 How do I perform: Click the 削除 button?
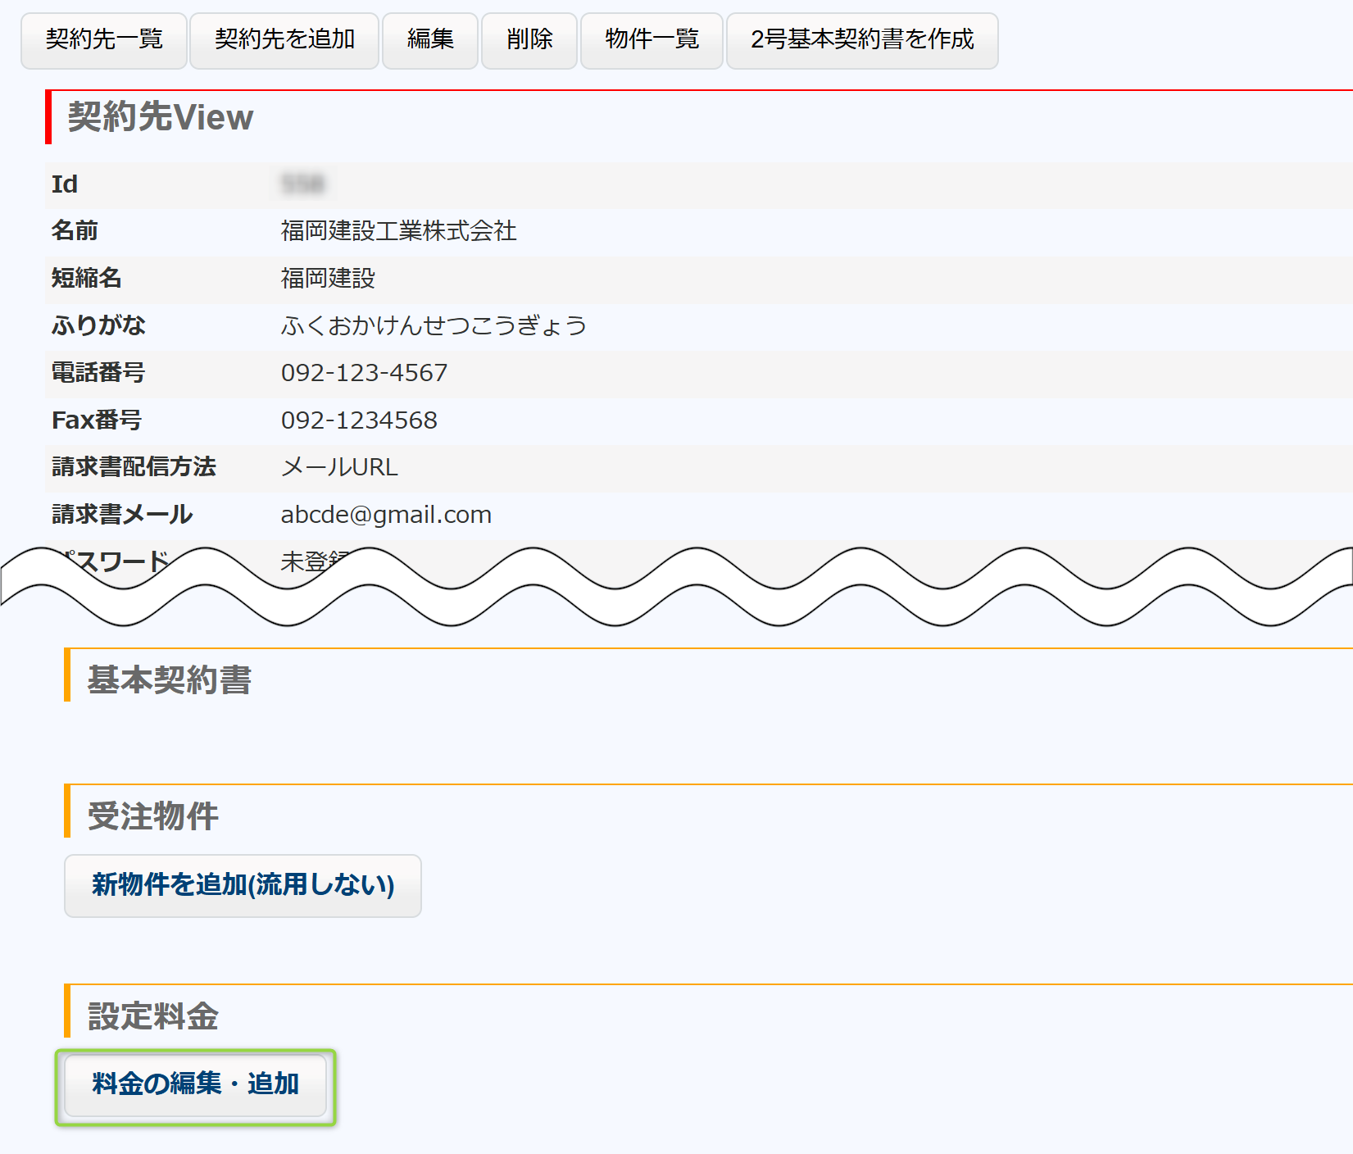529,40
